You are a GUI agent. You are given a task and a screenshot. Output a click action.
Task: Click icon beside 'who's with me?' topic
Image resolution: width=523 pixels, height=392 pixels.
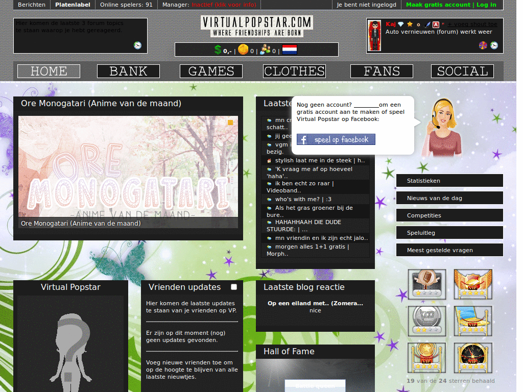coord(269,200)
